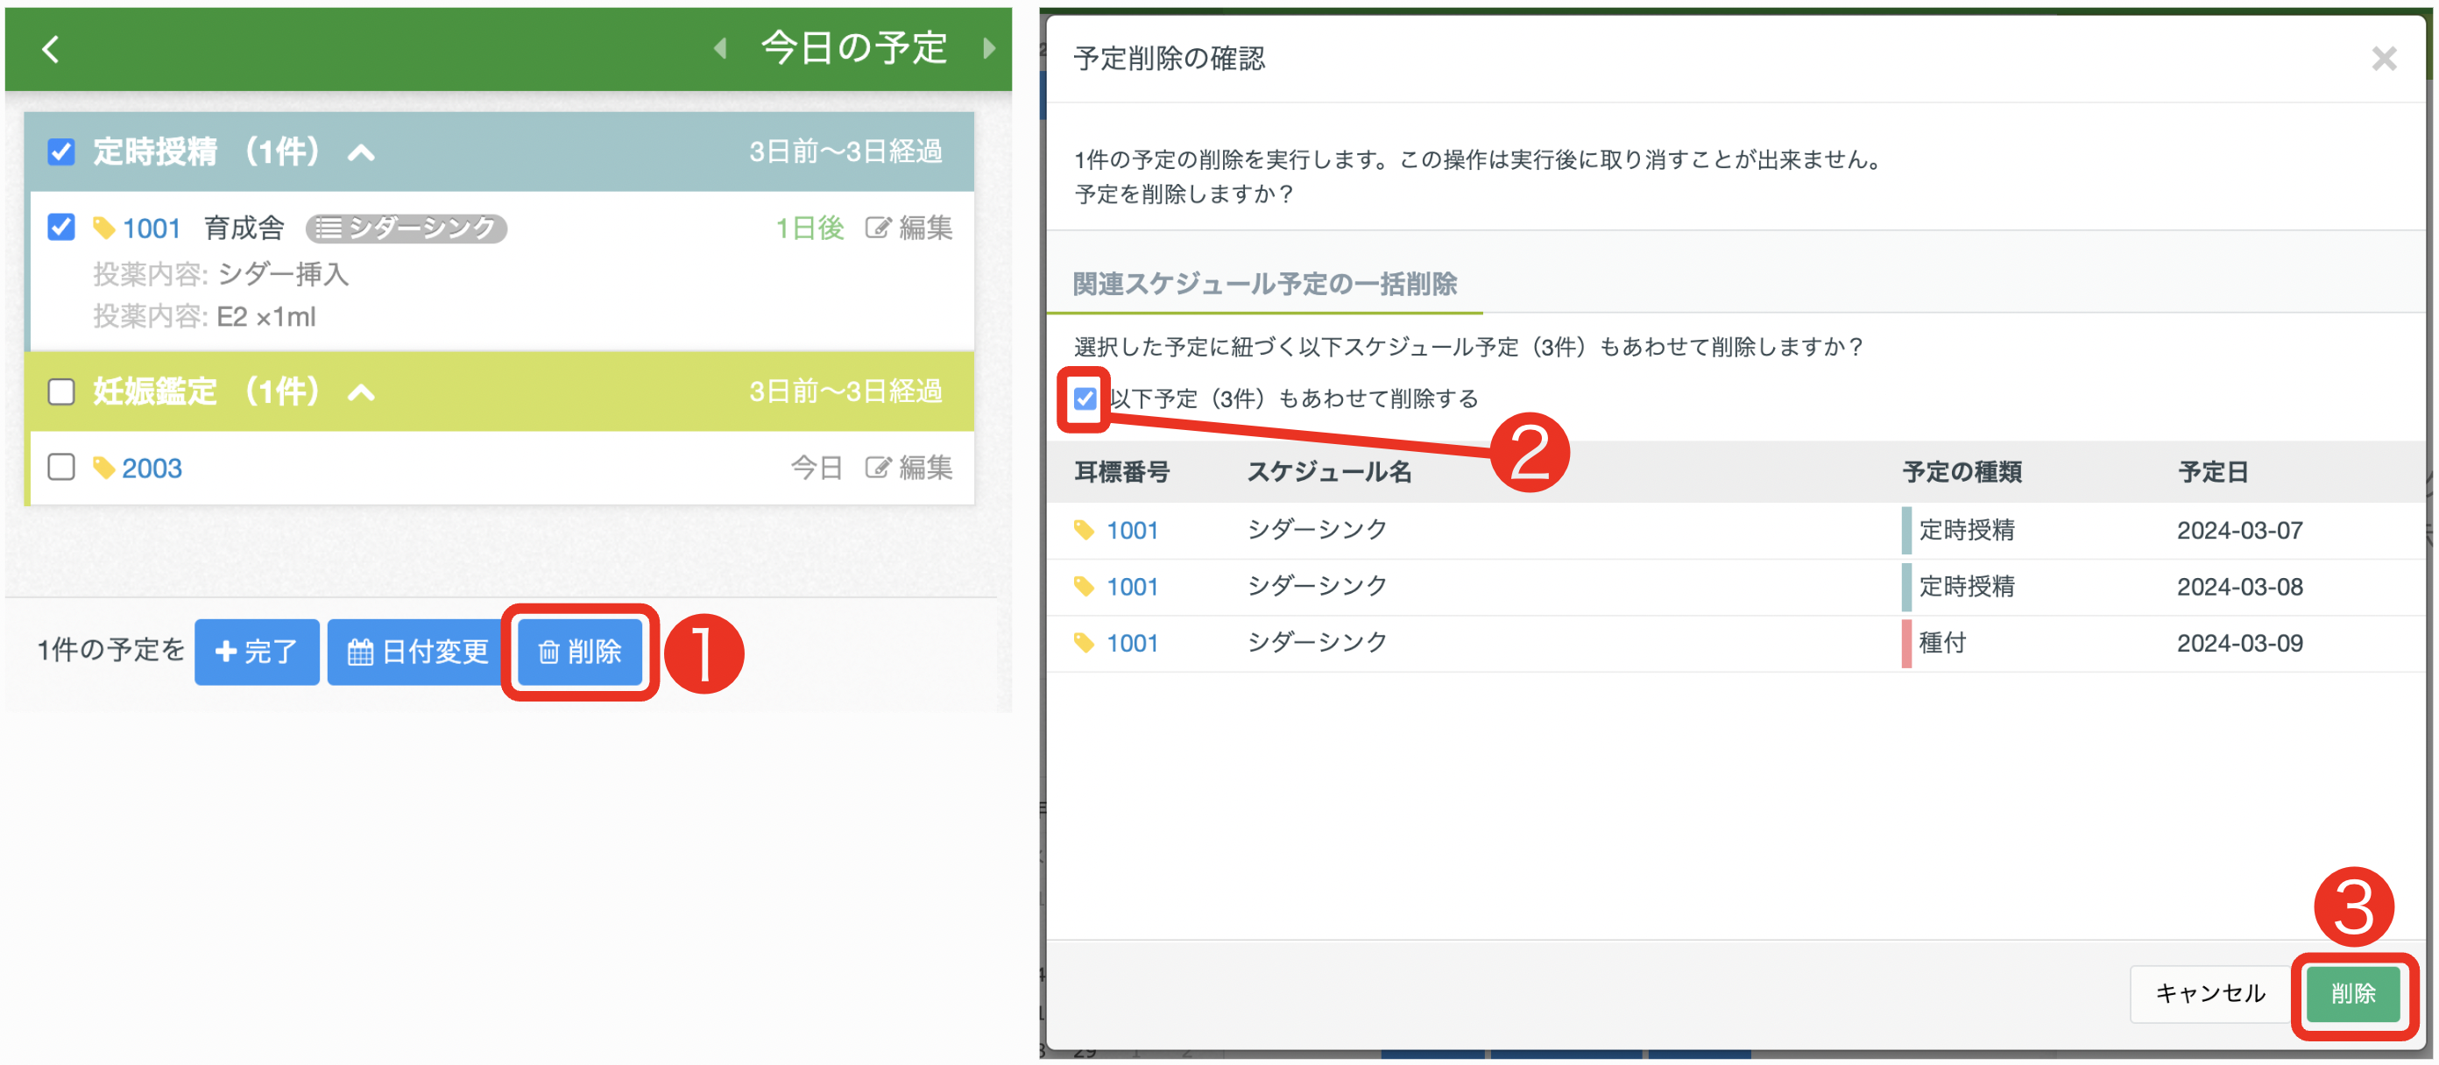This screenshot has width=2439, height=1065.
Task: Click date 2024-03-09 cell
Action: 2239,644
